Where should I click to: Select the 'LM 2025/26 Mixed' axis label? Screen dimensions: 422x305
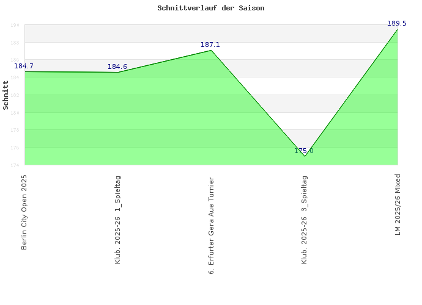click(398, 204)
